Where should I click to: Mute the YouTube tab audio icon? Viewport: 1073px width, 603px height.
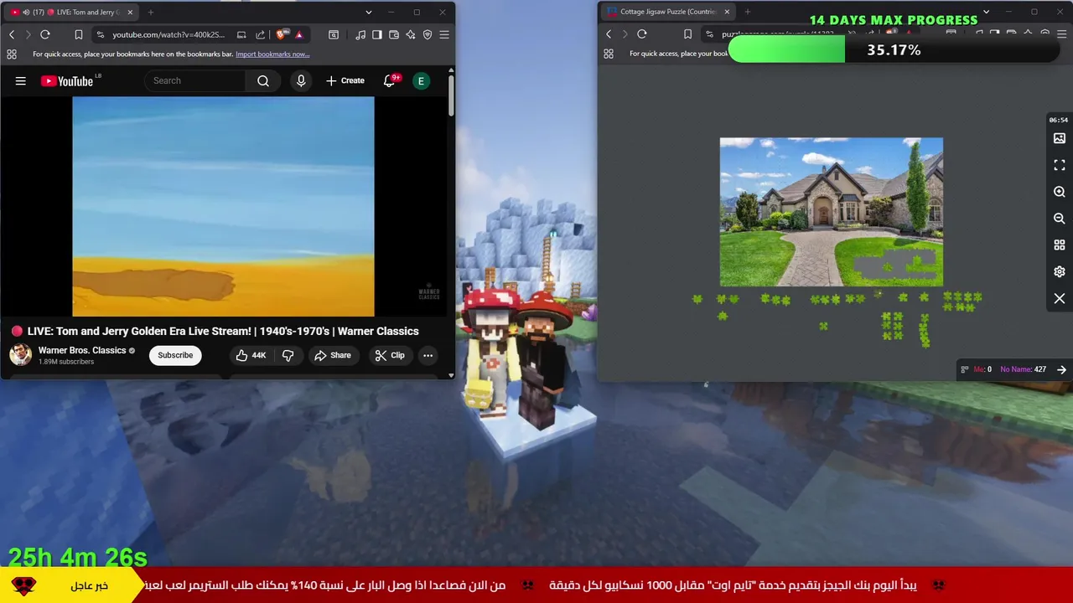[x=26, y=13]
